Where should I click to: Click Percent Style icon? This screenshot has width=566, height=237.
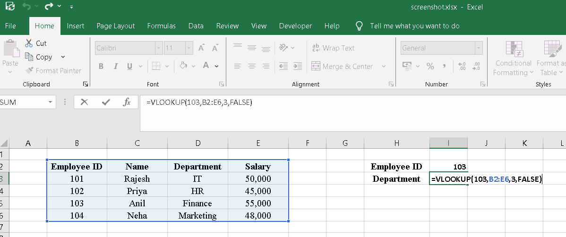pos(430,67)
